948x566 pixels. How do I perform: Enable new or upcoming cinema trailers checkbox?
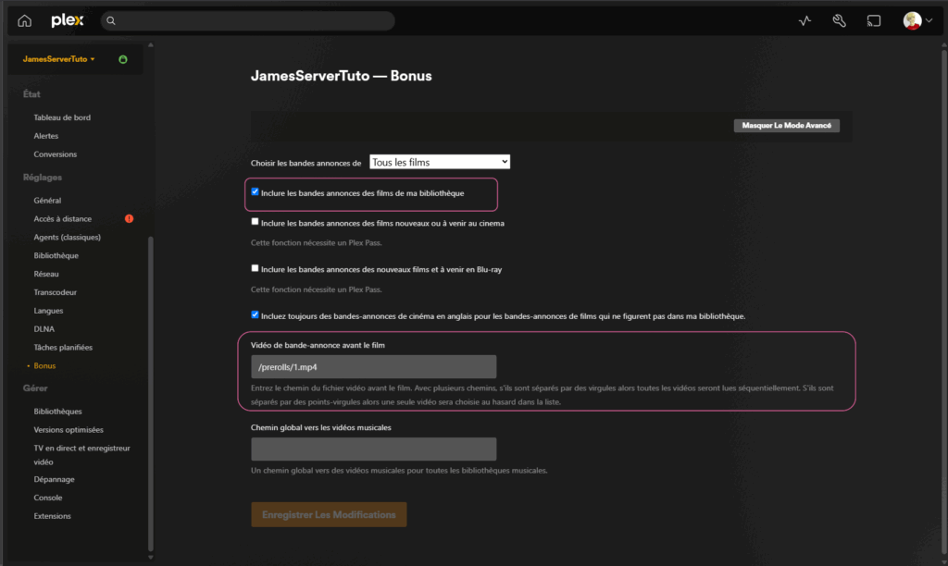(x=255, y=222)
